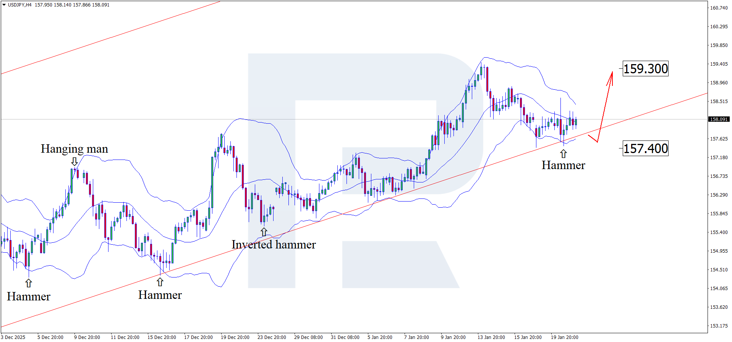Click the triangle dropdown beside USDJPY,H4
Viewport: 732px width, 342px height.
[x=4, y=5]
